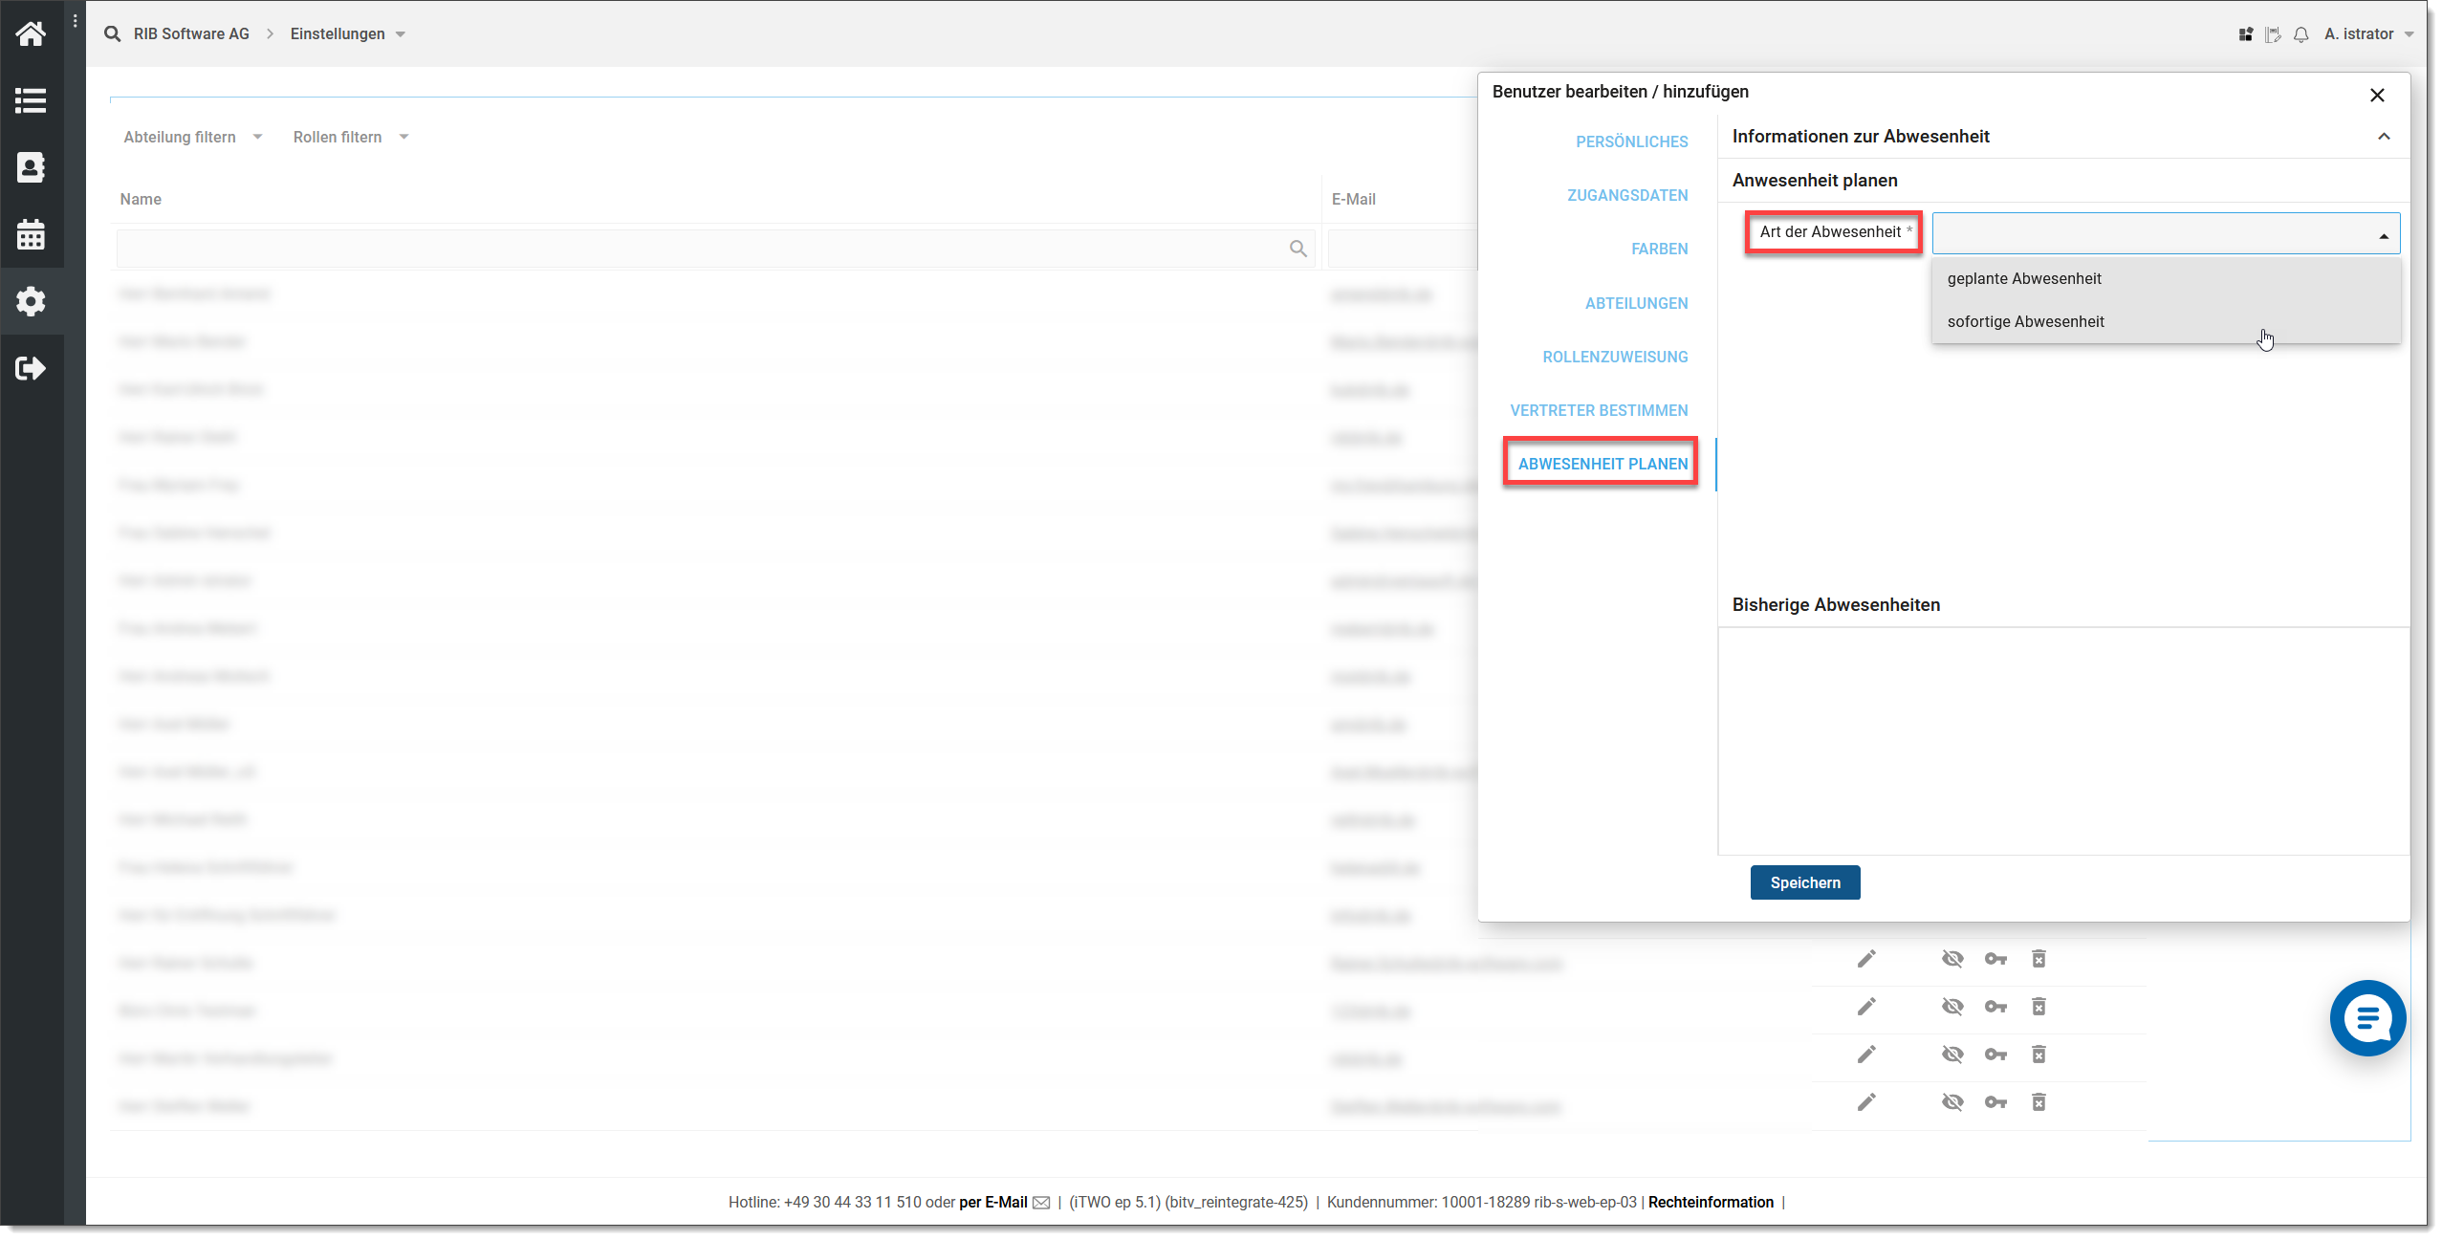The image size is (2442, 1240).
Task: Click the logout arrow sidebar icon
Action: [31, 368]
